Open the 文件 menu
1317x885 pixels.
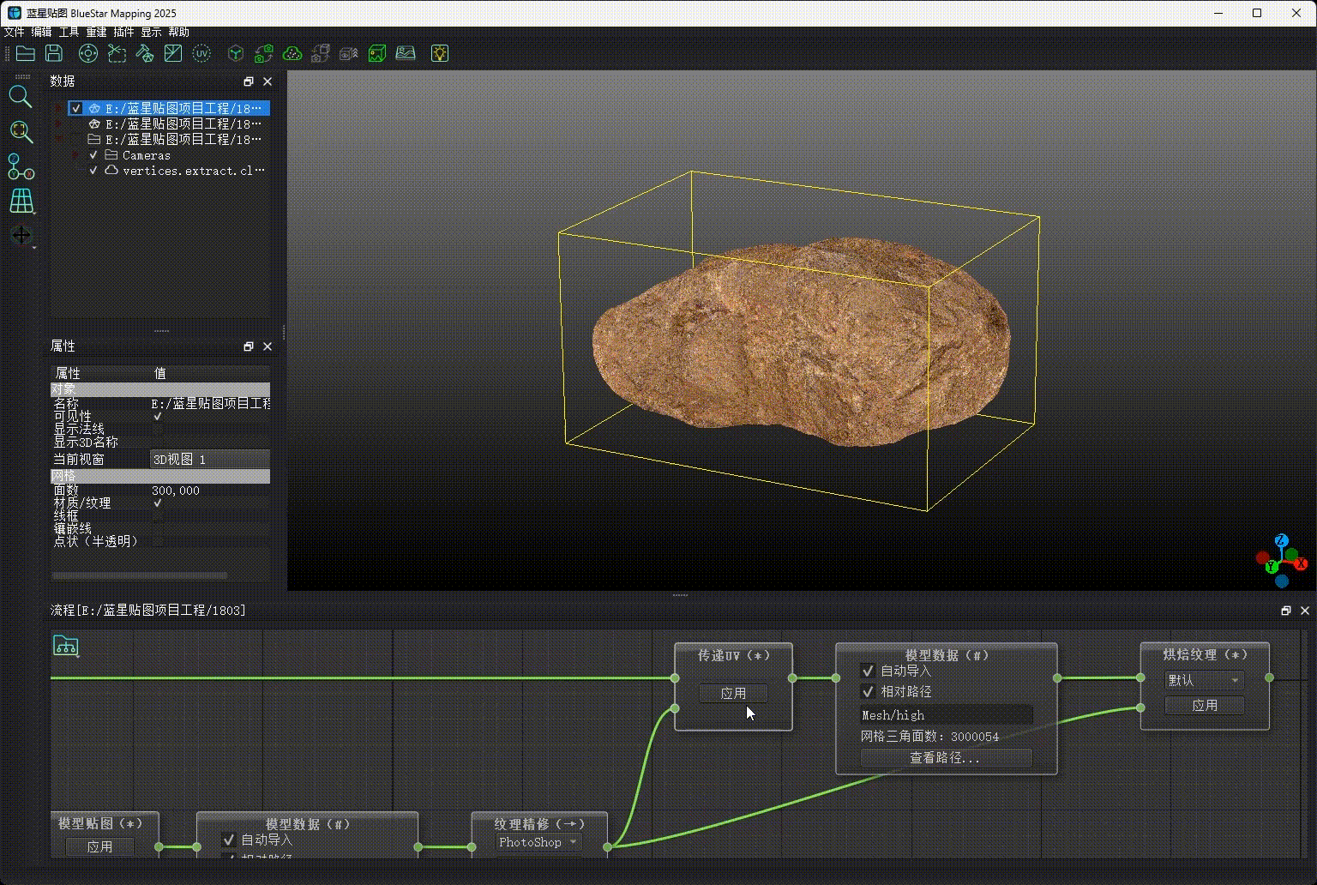pos(15,32)
